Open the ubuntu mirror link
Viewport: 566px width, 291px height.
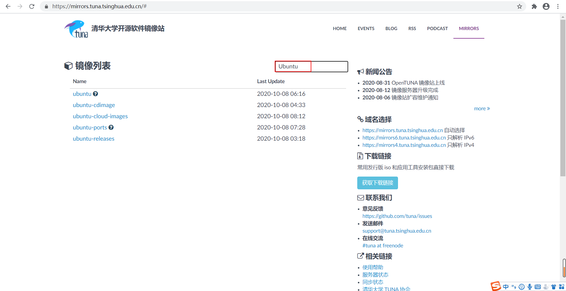82,94
